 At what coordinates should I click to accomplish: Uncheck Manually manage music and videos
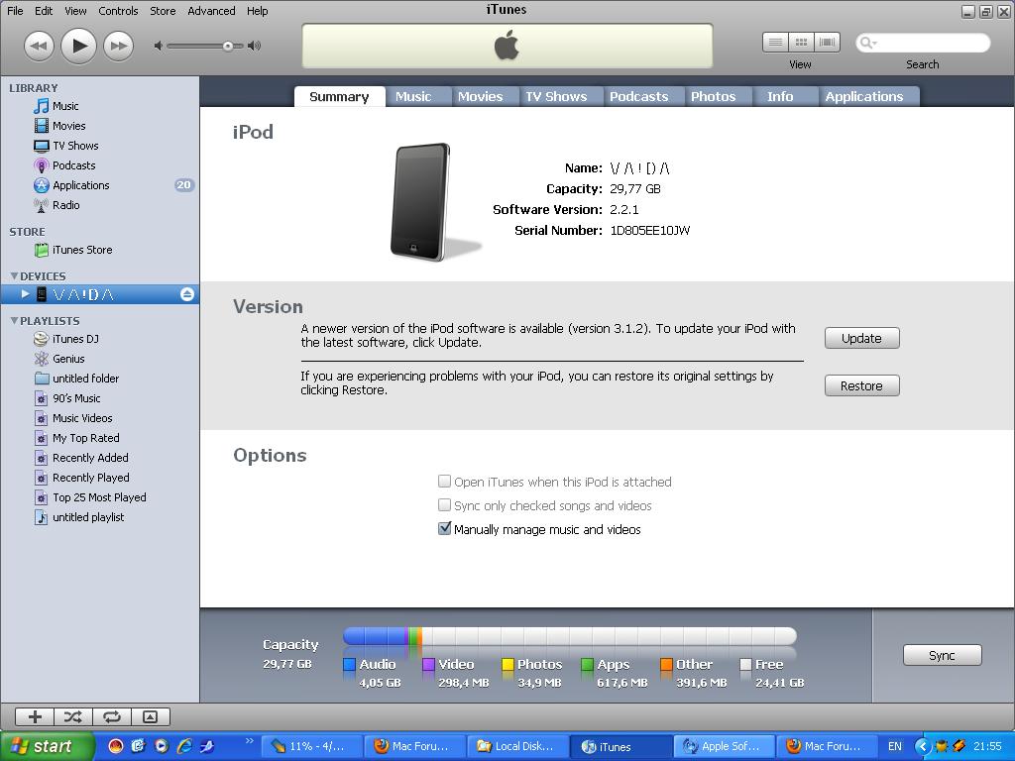[444, 528]
